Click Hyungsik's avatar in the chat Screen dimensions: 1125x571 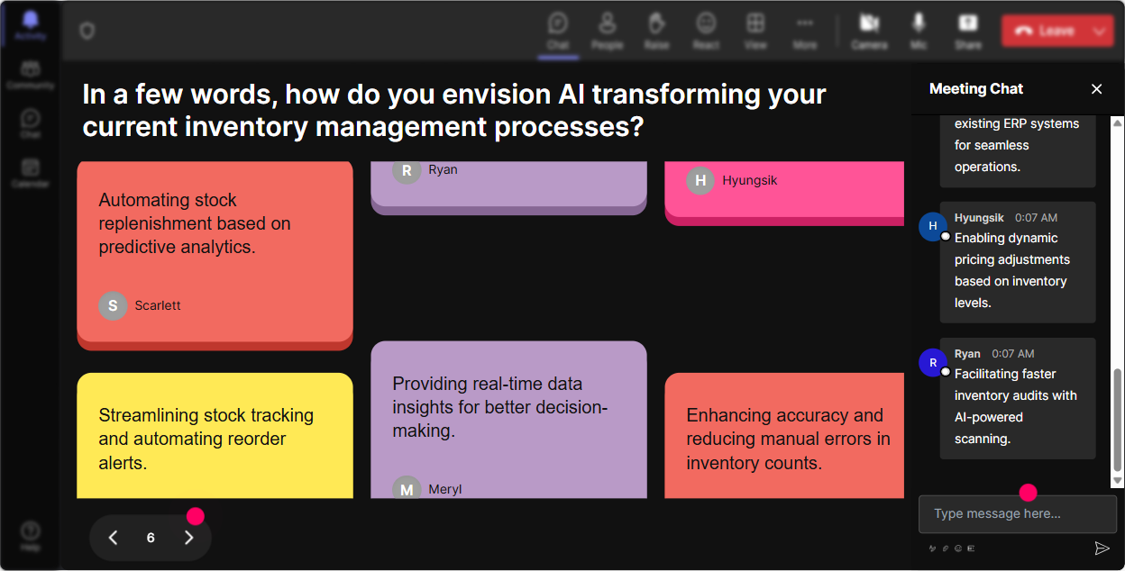933,226
